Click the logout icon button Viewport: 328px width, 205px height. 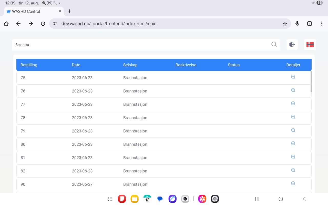tap(292, 45)
